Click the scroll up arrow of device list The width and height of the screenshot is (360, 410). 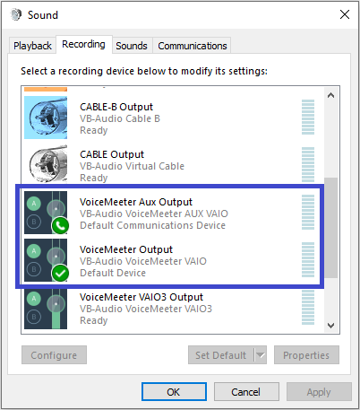(x=330, y=96)
